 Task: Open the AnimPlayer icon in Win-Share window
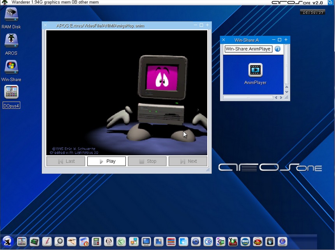(255, 70)
